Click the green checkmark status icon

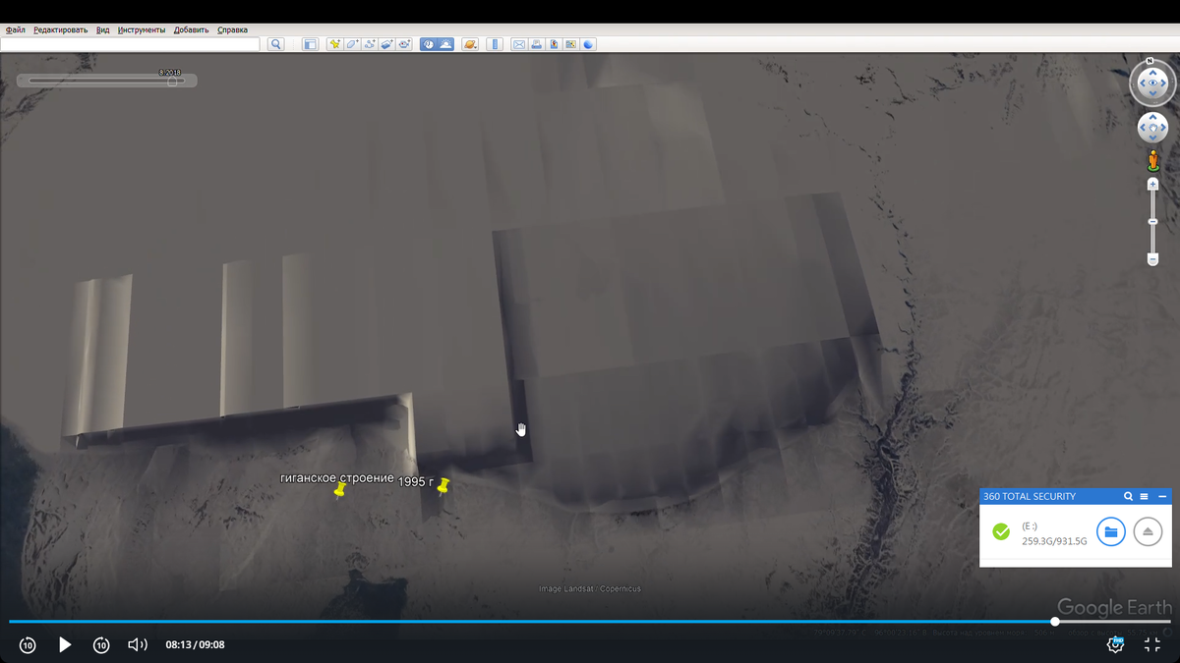point(1001,531)
